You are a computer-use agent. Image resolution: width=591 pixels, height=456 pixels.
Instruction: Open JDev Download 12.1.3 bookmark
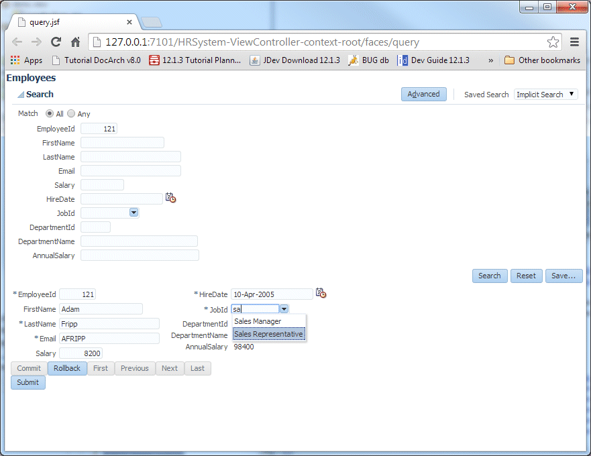(x=294, y=60)
